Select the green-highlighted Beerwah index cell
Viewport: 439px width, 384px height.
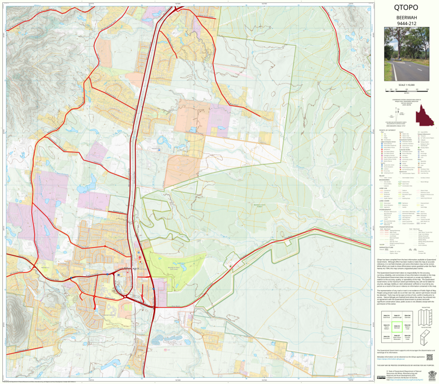[x=397, y=327]
